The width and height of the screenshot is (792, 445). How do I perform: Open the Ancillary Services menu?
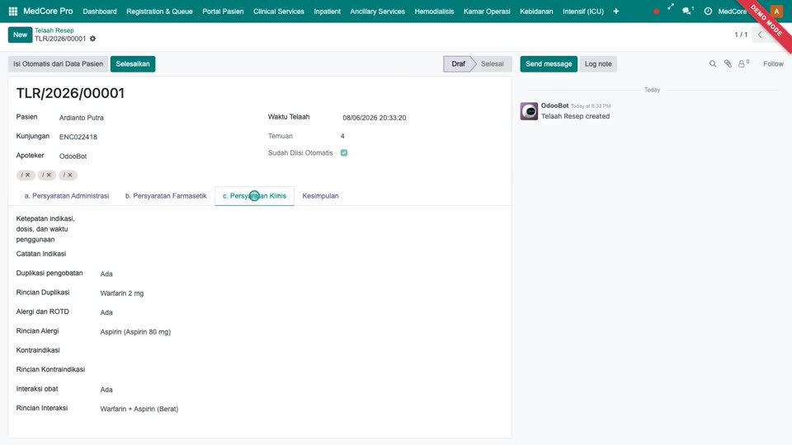pos(377,11)
